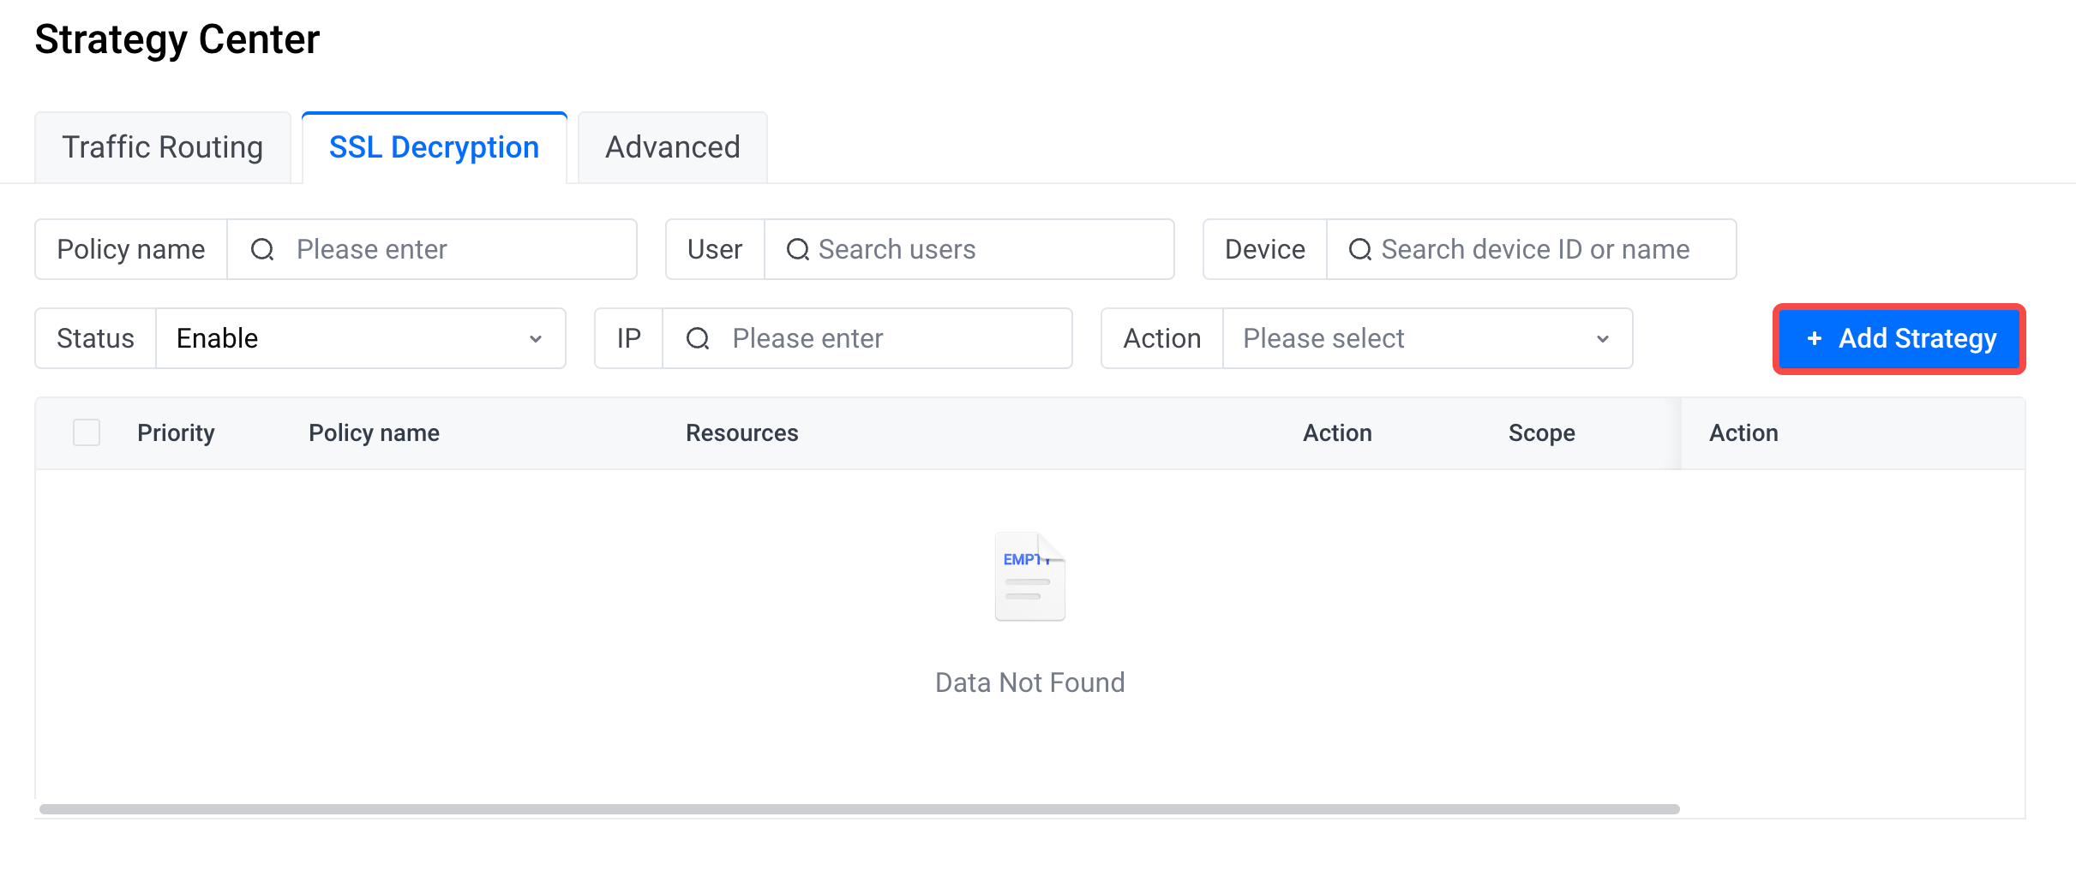This screenshot has height=882, width=2076.
Task: Click the chevron arrow in Status selector
Action: [x=536, y=339]
